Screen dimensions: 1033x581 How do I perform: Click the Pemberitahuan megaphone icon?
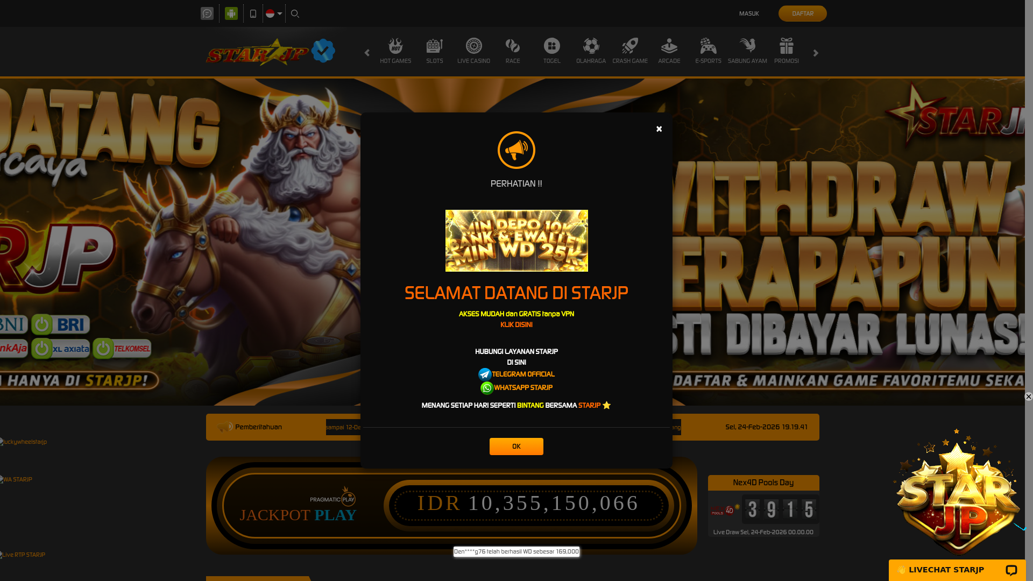(x=225, y=427)
